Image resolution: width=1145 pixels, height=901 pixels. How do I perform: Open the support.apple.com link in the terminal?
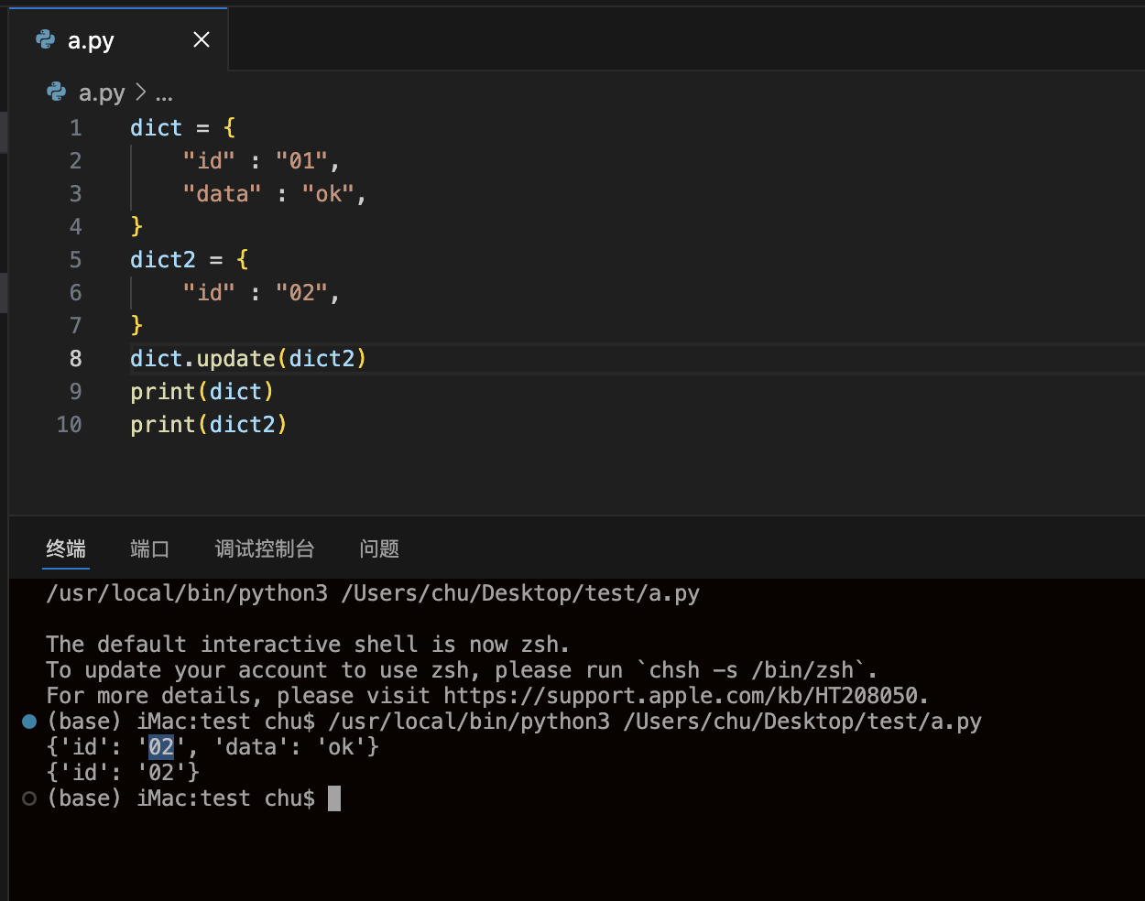pos(685,696)
